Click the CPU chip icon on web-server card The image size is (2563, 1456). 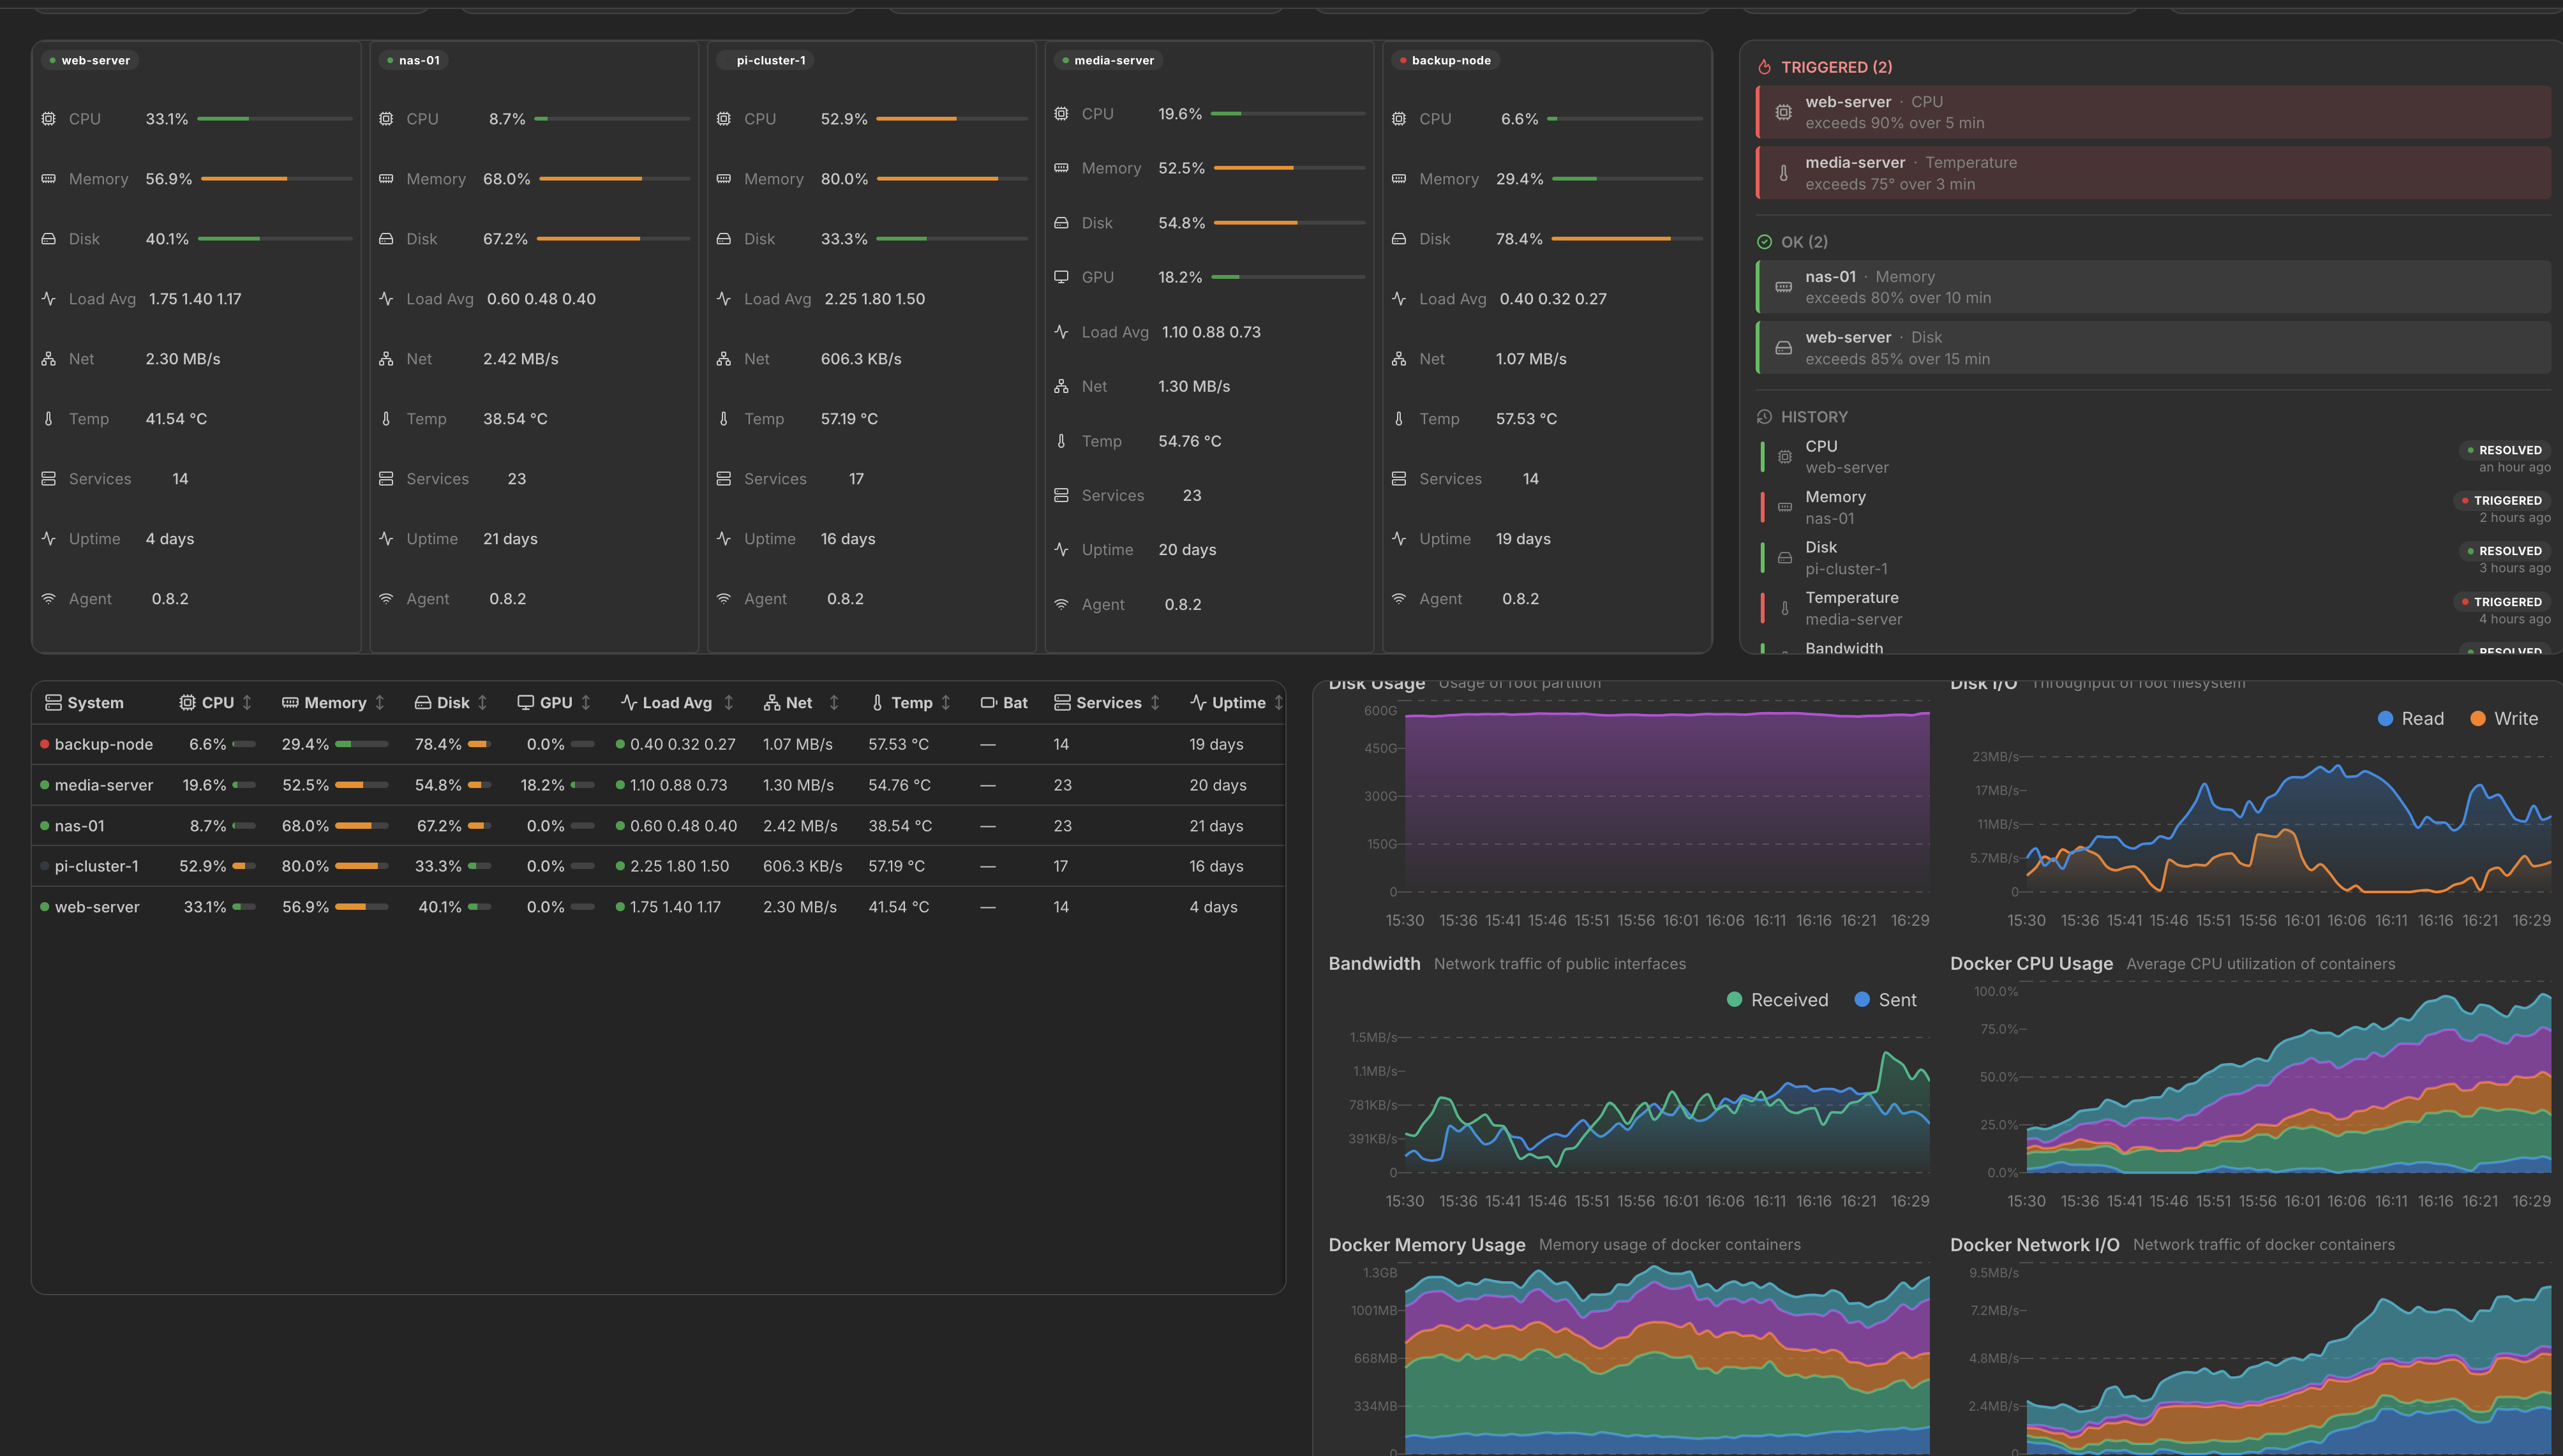tap(48, 119)
